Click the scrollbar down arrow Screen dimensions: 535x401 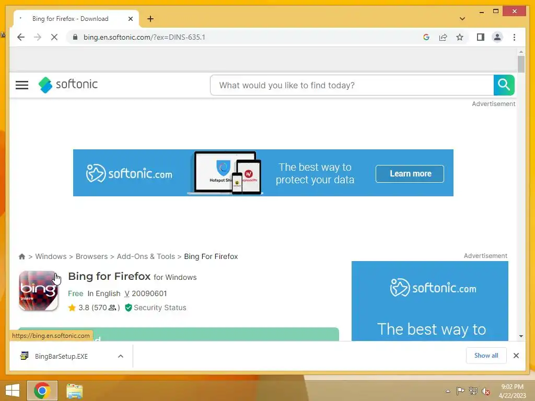pyautogui.click(x=521, y=336)
